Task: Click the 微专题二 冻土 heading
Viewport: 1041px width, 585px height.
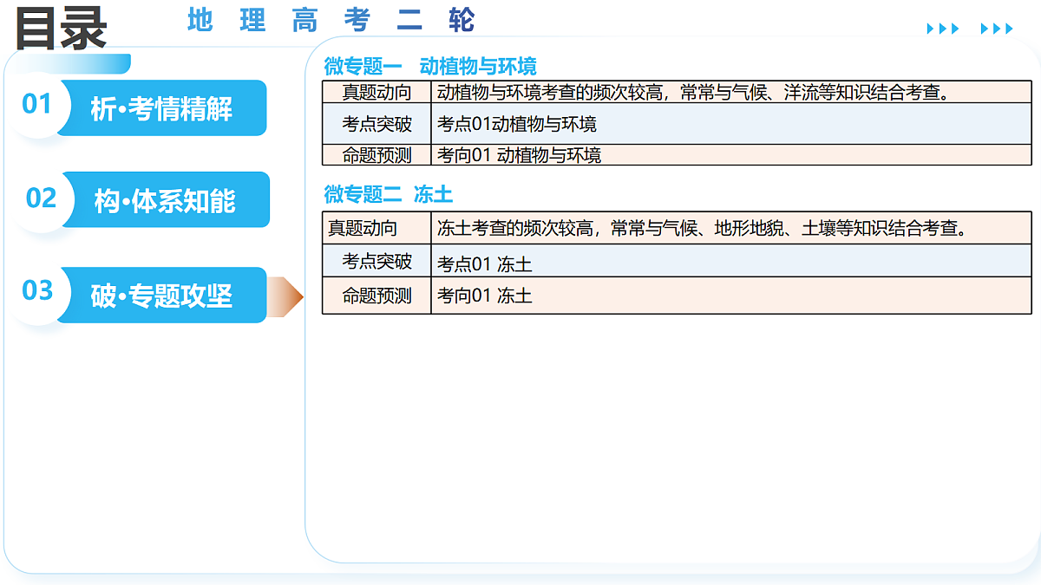Action: 389,194
